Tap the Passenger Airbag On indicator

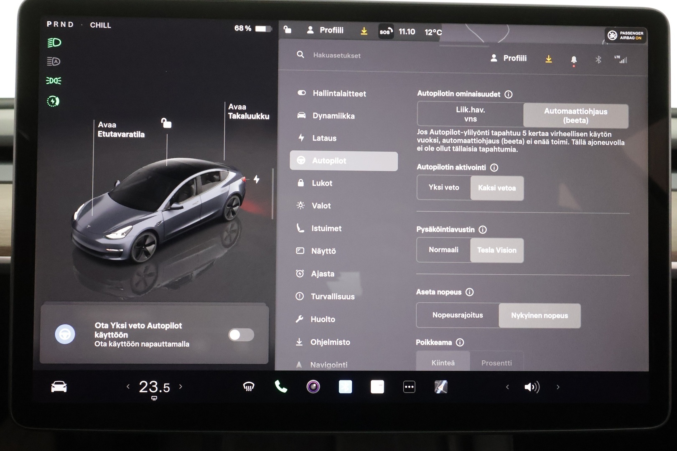coord(625,35)
